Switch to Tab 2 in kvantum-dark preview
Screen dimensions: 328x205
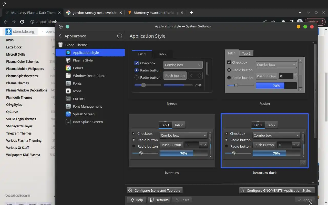tap(271, 125)
